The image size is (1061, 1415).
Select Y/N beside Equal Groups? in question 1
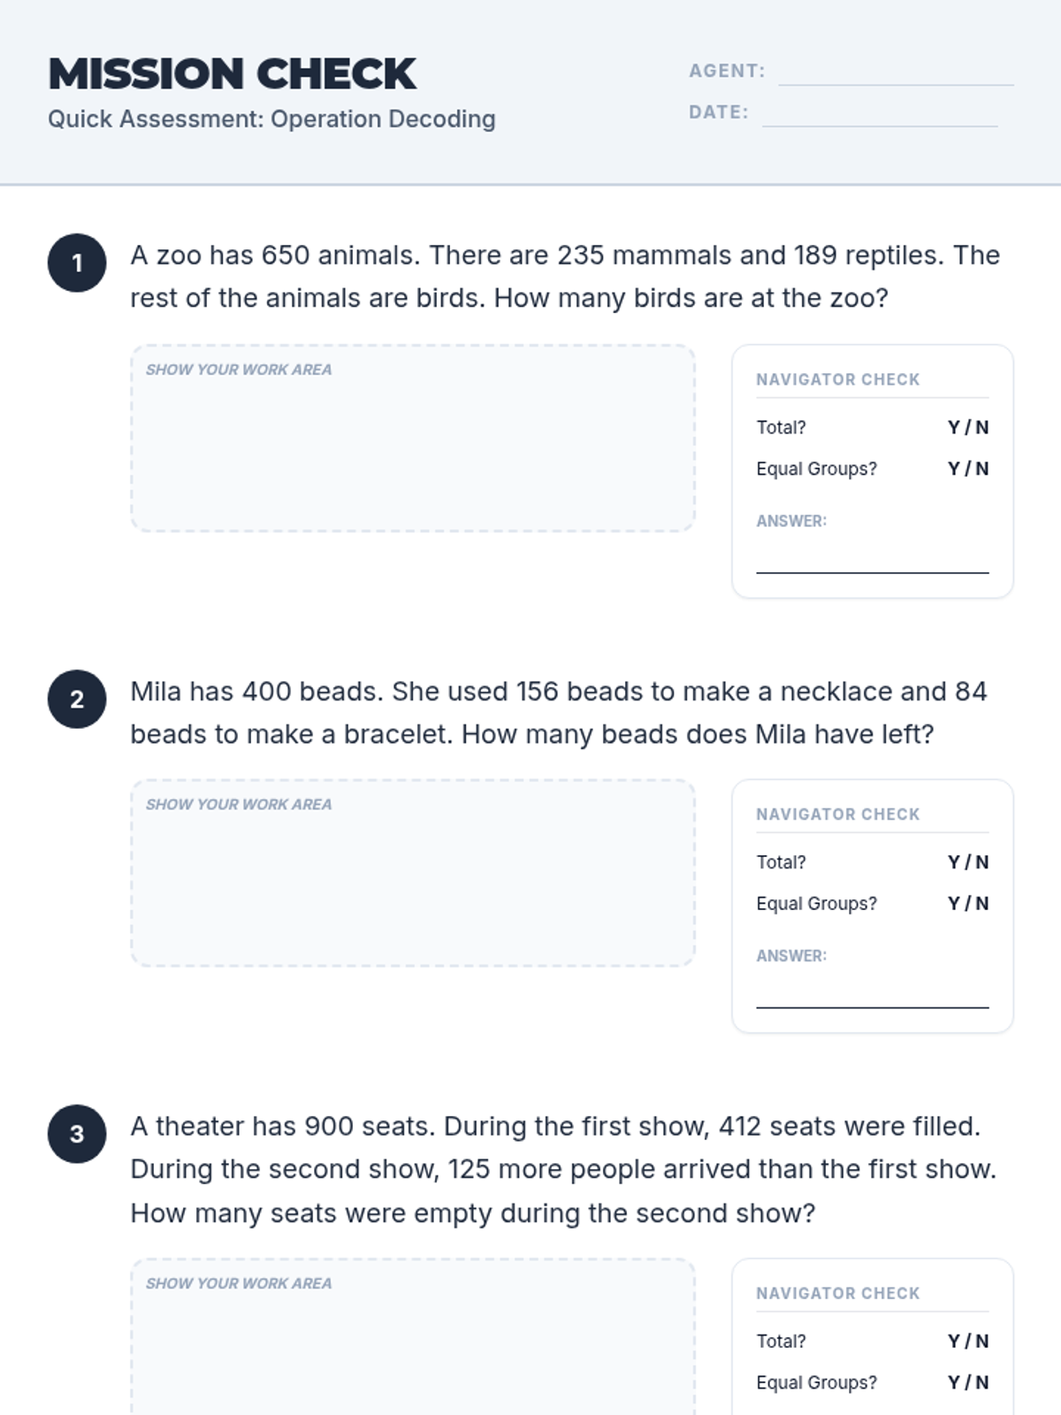tap(967, 469)
